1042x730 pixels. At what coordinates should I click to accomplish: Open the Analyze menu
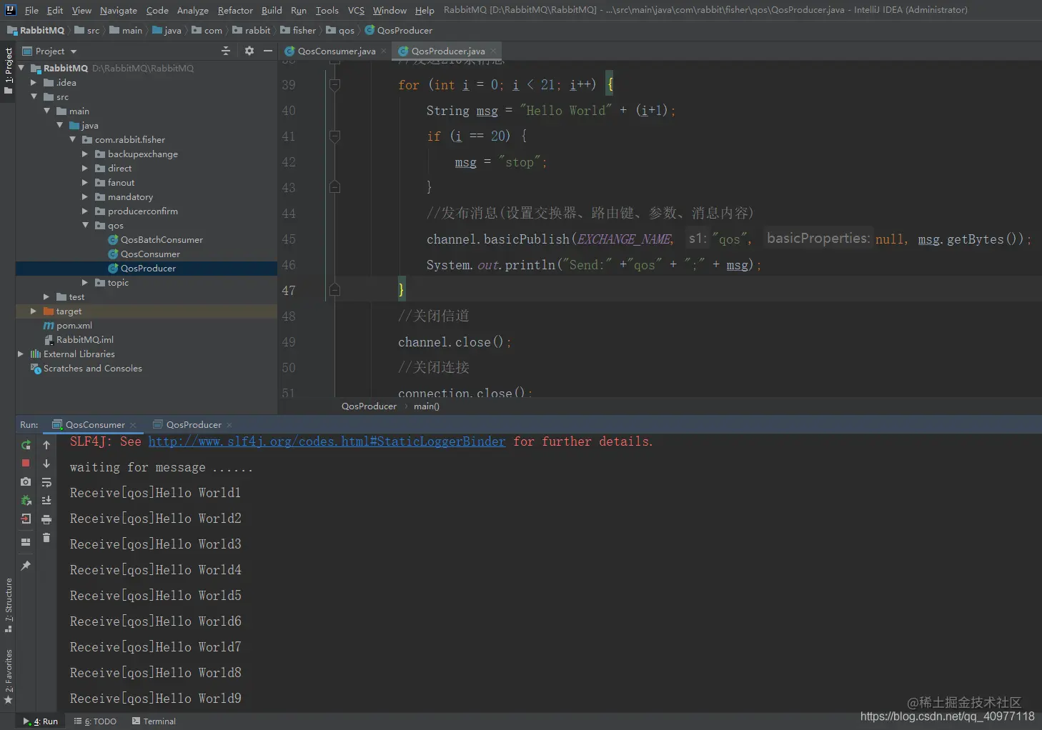click(193, 10)
